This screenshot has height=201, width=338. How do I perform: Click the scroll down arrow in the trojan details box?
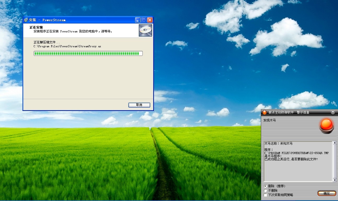click(334, 180)
